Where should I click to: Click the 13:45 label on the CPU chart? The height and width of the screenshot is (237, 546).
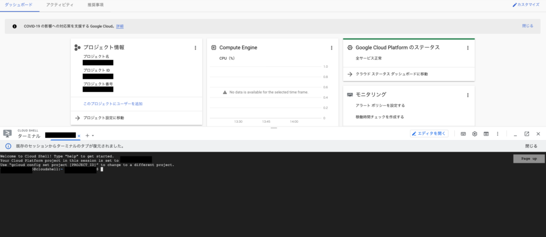pos(267,122)
